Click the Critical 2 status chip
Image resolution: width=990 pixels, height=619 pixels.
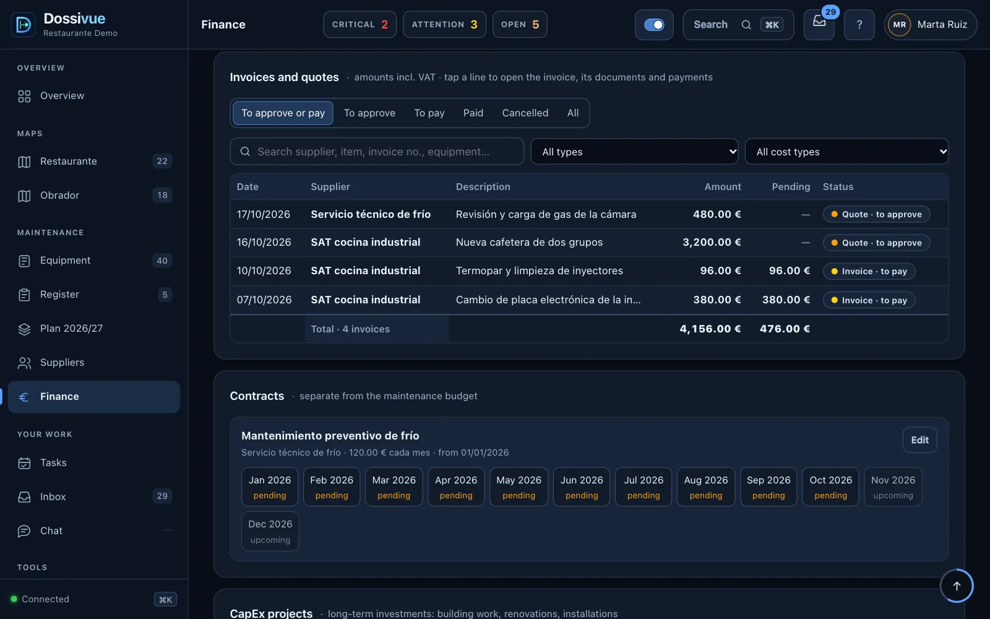coord(359,25)
